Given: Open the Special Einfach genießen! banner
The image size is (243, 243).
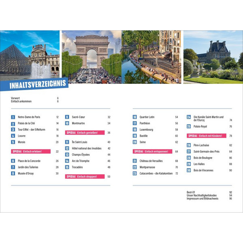Looking at the screenshot, I should pos(85,133).
